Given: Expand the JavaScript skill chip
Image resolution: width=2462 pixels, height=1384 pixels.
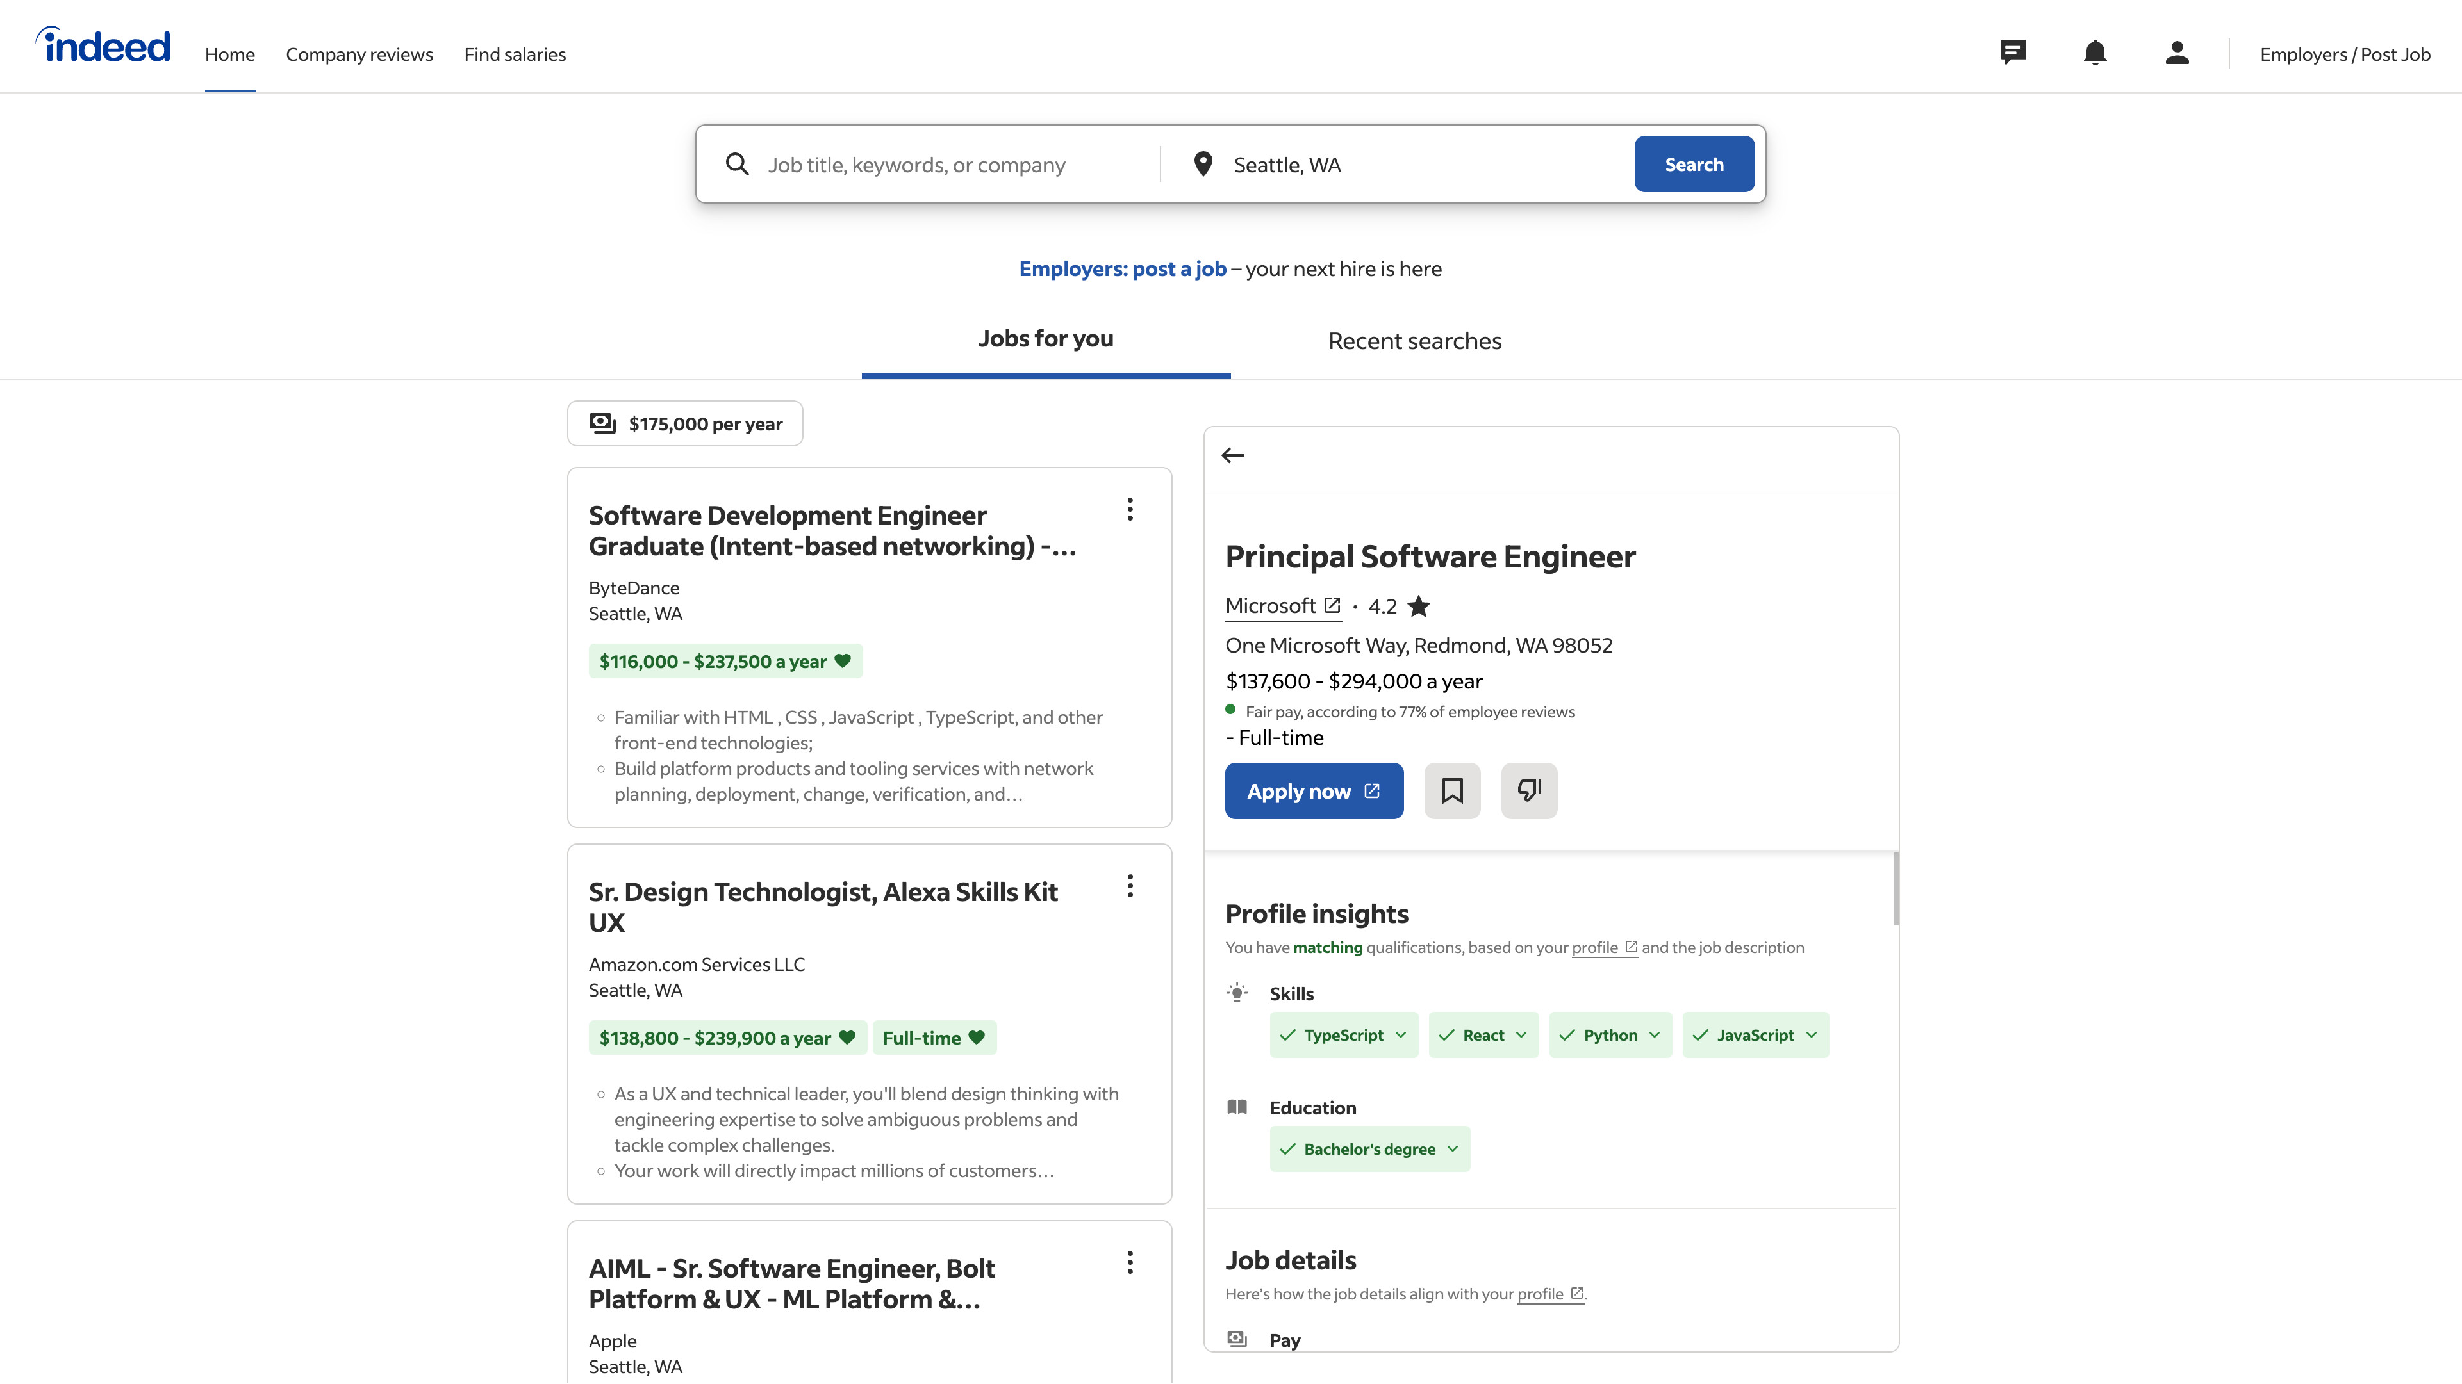Looking at the screenshot, I should point(1755,1036).
